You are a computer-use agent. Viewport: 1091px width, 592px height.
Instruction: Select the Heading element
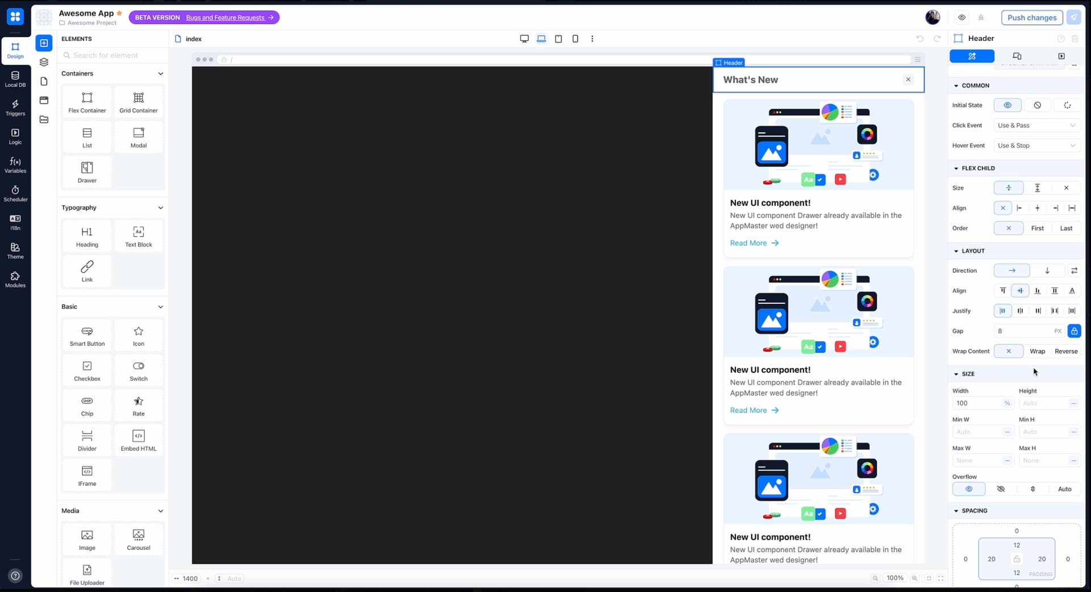(87, 237)
